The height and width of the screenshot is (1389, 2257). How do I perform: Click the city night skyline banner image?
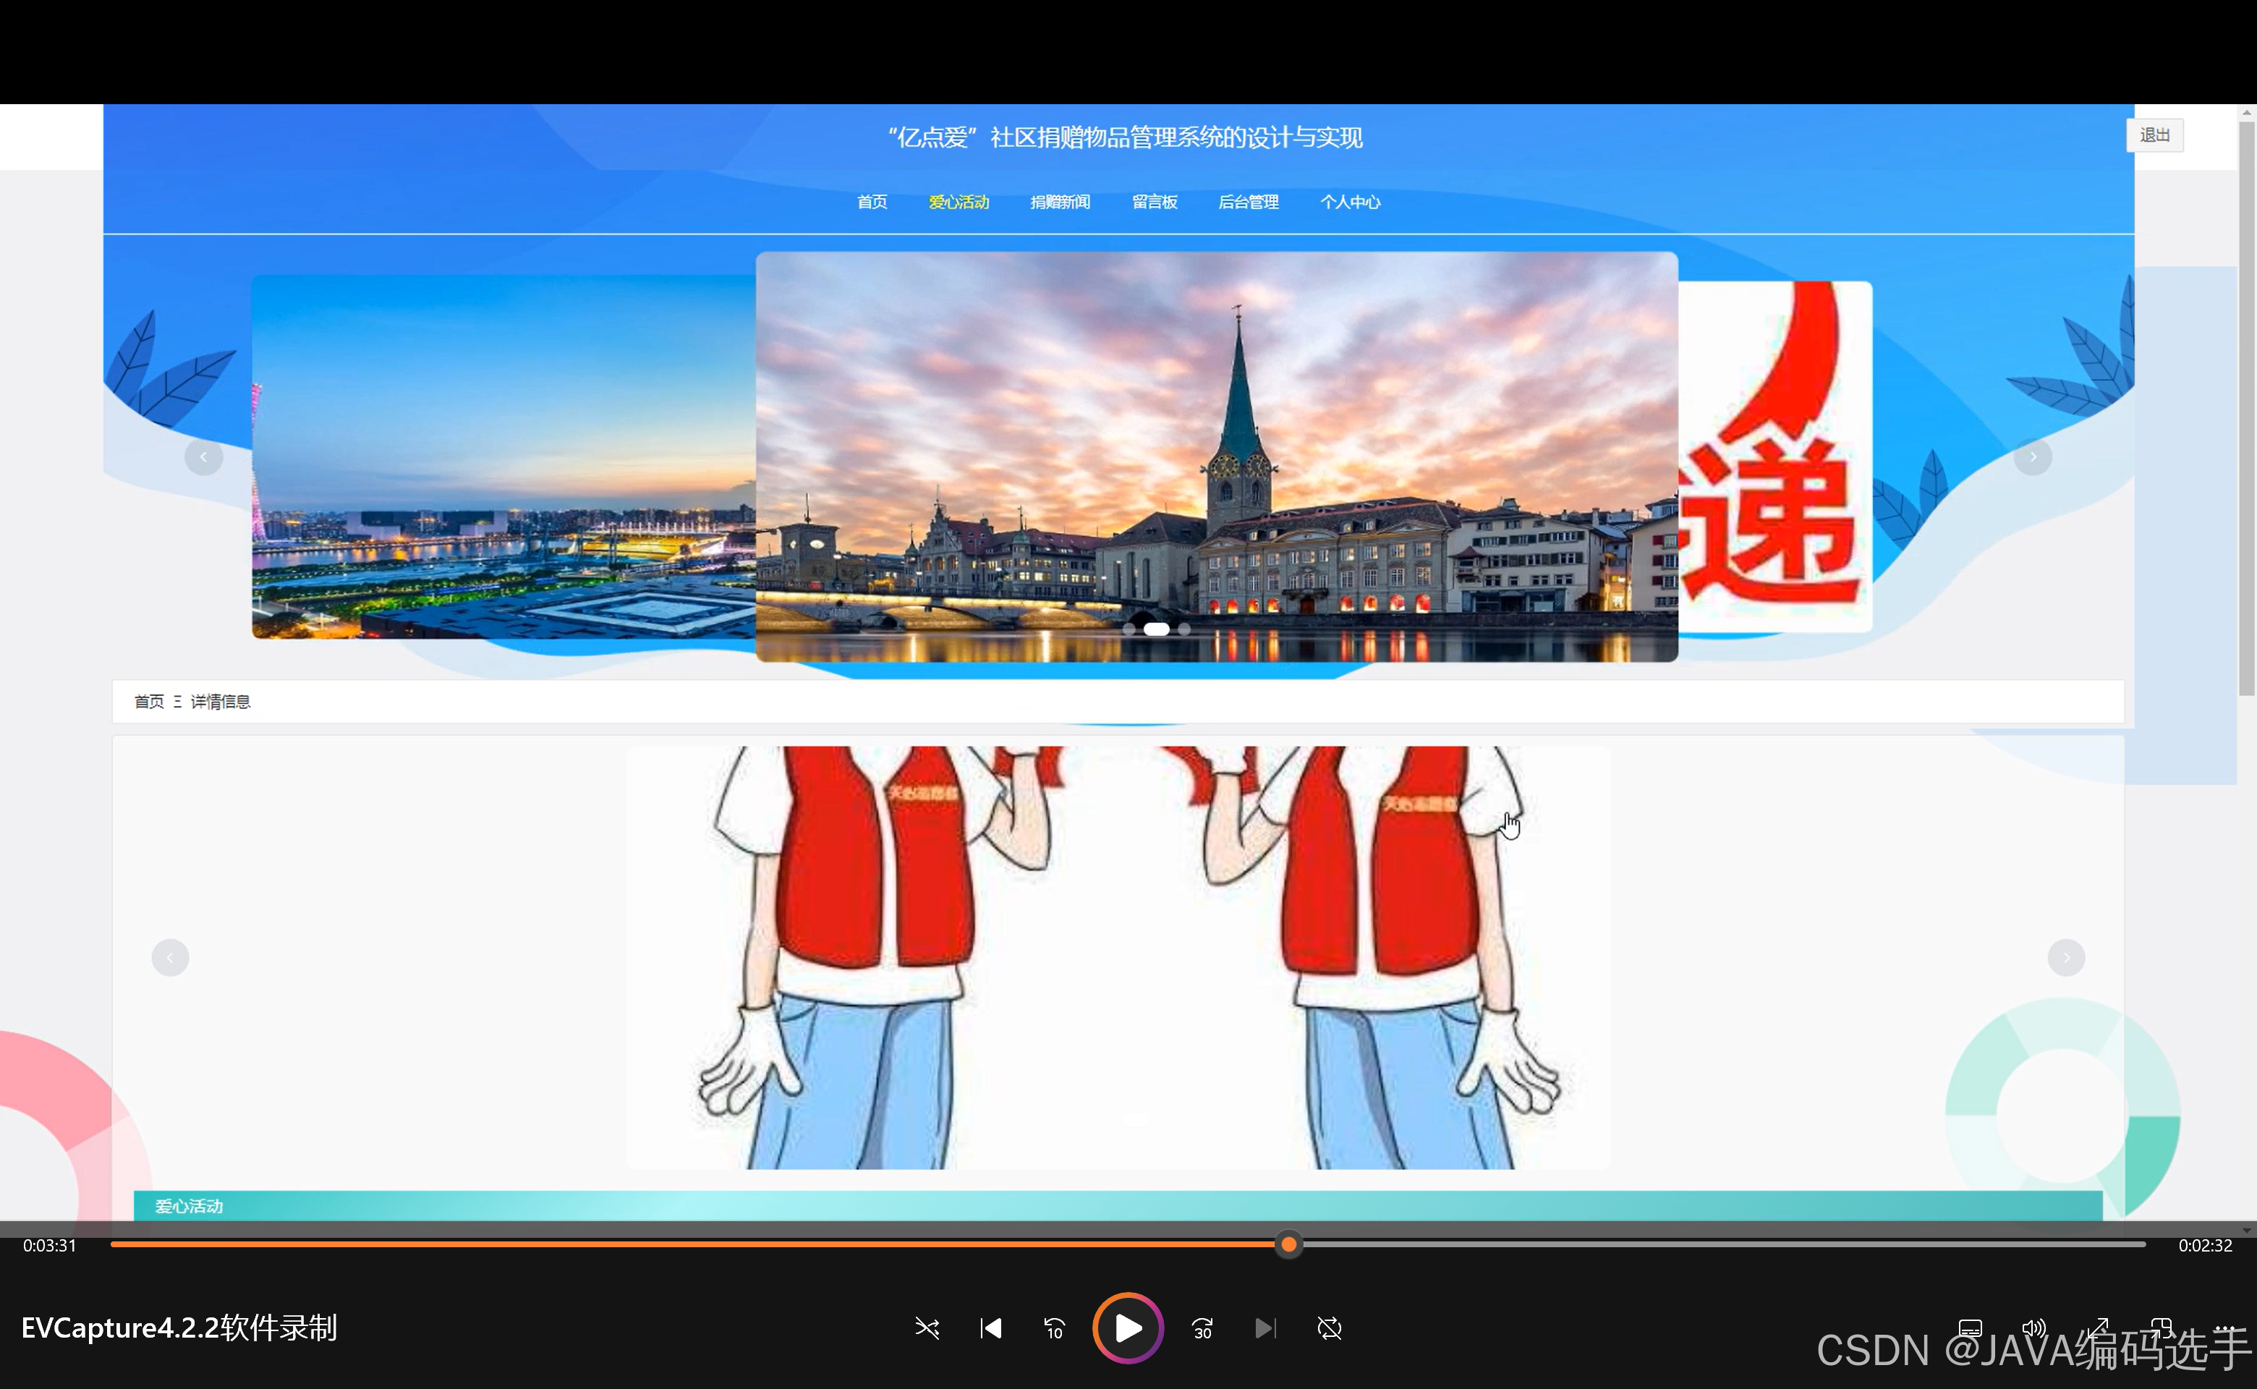pos(503,456)
